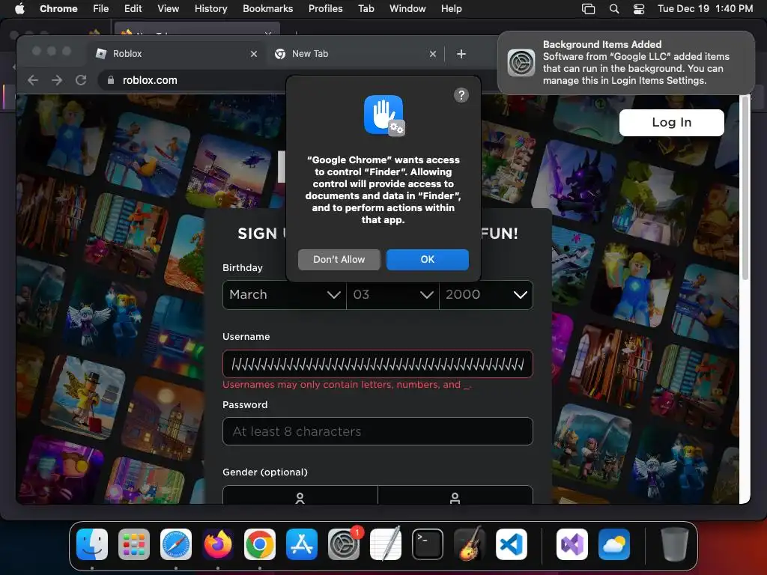Click the lock icon beside roblox.com
This screenshot has height=575, width=767.
[x=111, y=80]
